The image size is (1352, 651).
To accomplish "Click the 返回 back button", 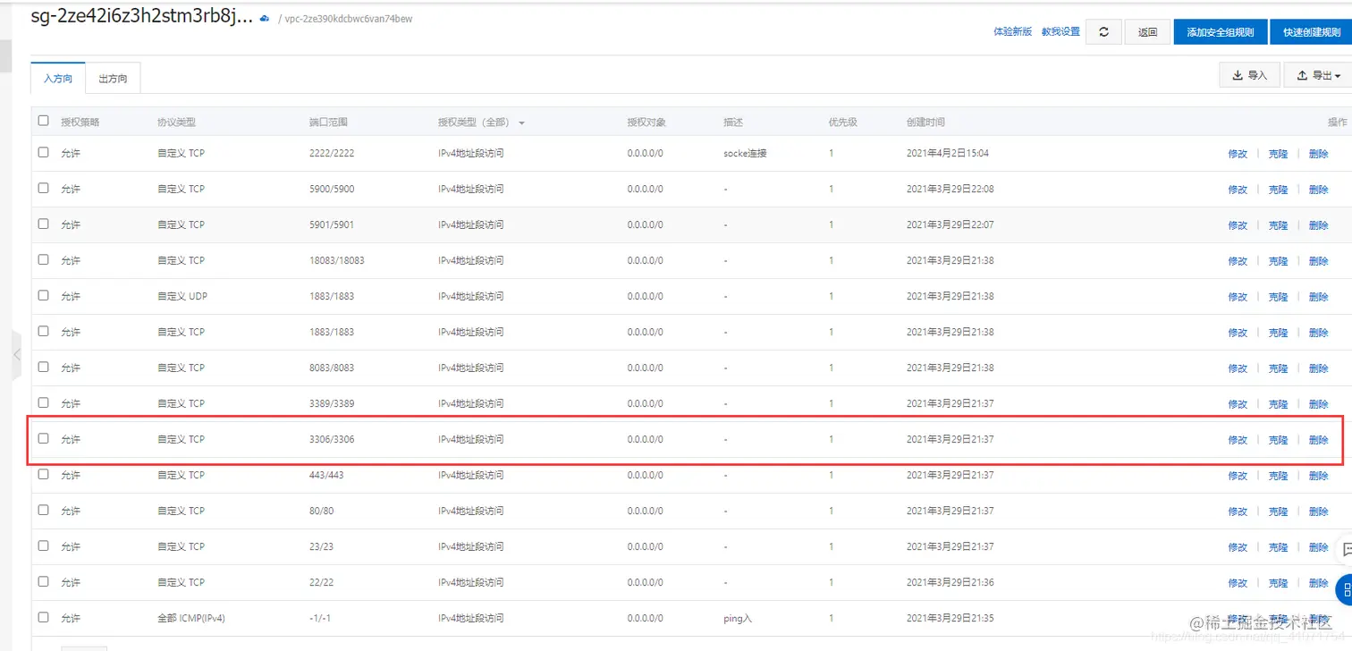I will pyautogui.click(x=1148, y=31).
